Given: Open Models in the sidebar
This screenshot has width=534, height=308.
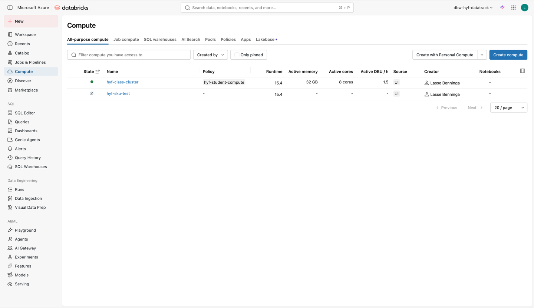Looking at the screenshot, I should coord(31,275).
